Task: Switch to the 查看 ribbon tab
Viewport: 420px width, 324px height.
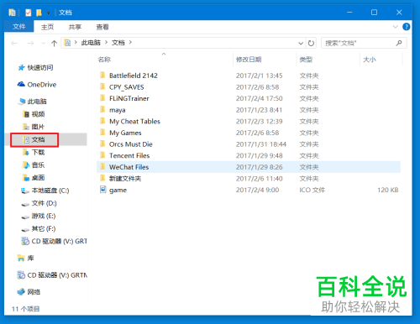Action: click(102, 27)
